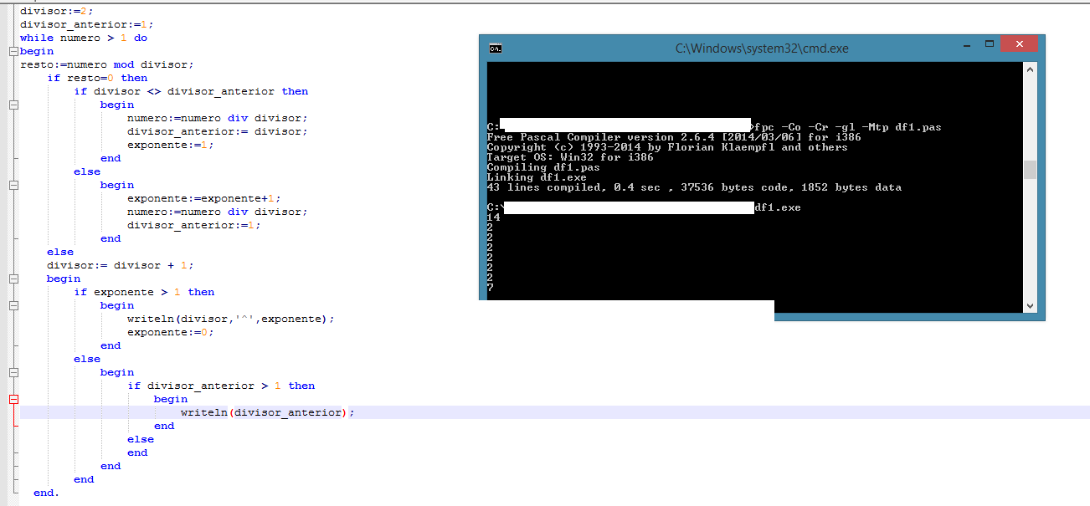This screenshot has width=1090, height=506.
Task: Collapse the red fold marker above 'writeln(divisor_anterior);'
Action: coord(13,399)
